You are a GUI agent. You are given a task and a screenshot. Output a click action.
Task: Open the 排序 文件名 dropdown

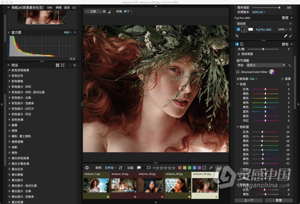tap(110, 168)
